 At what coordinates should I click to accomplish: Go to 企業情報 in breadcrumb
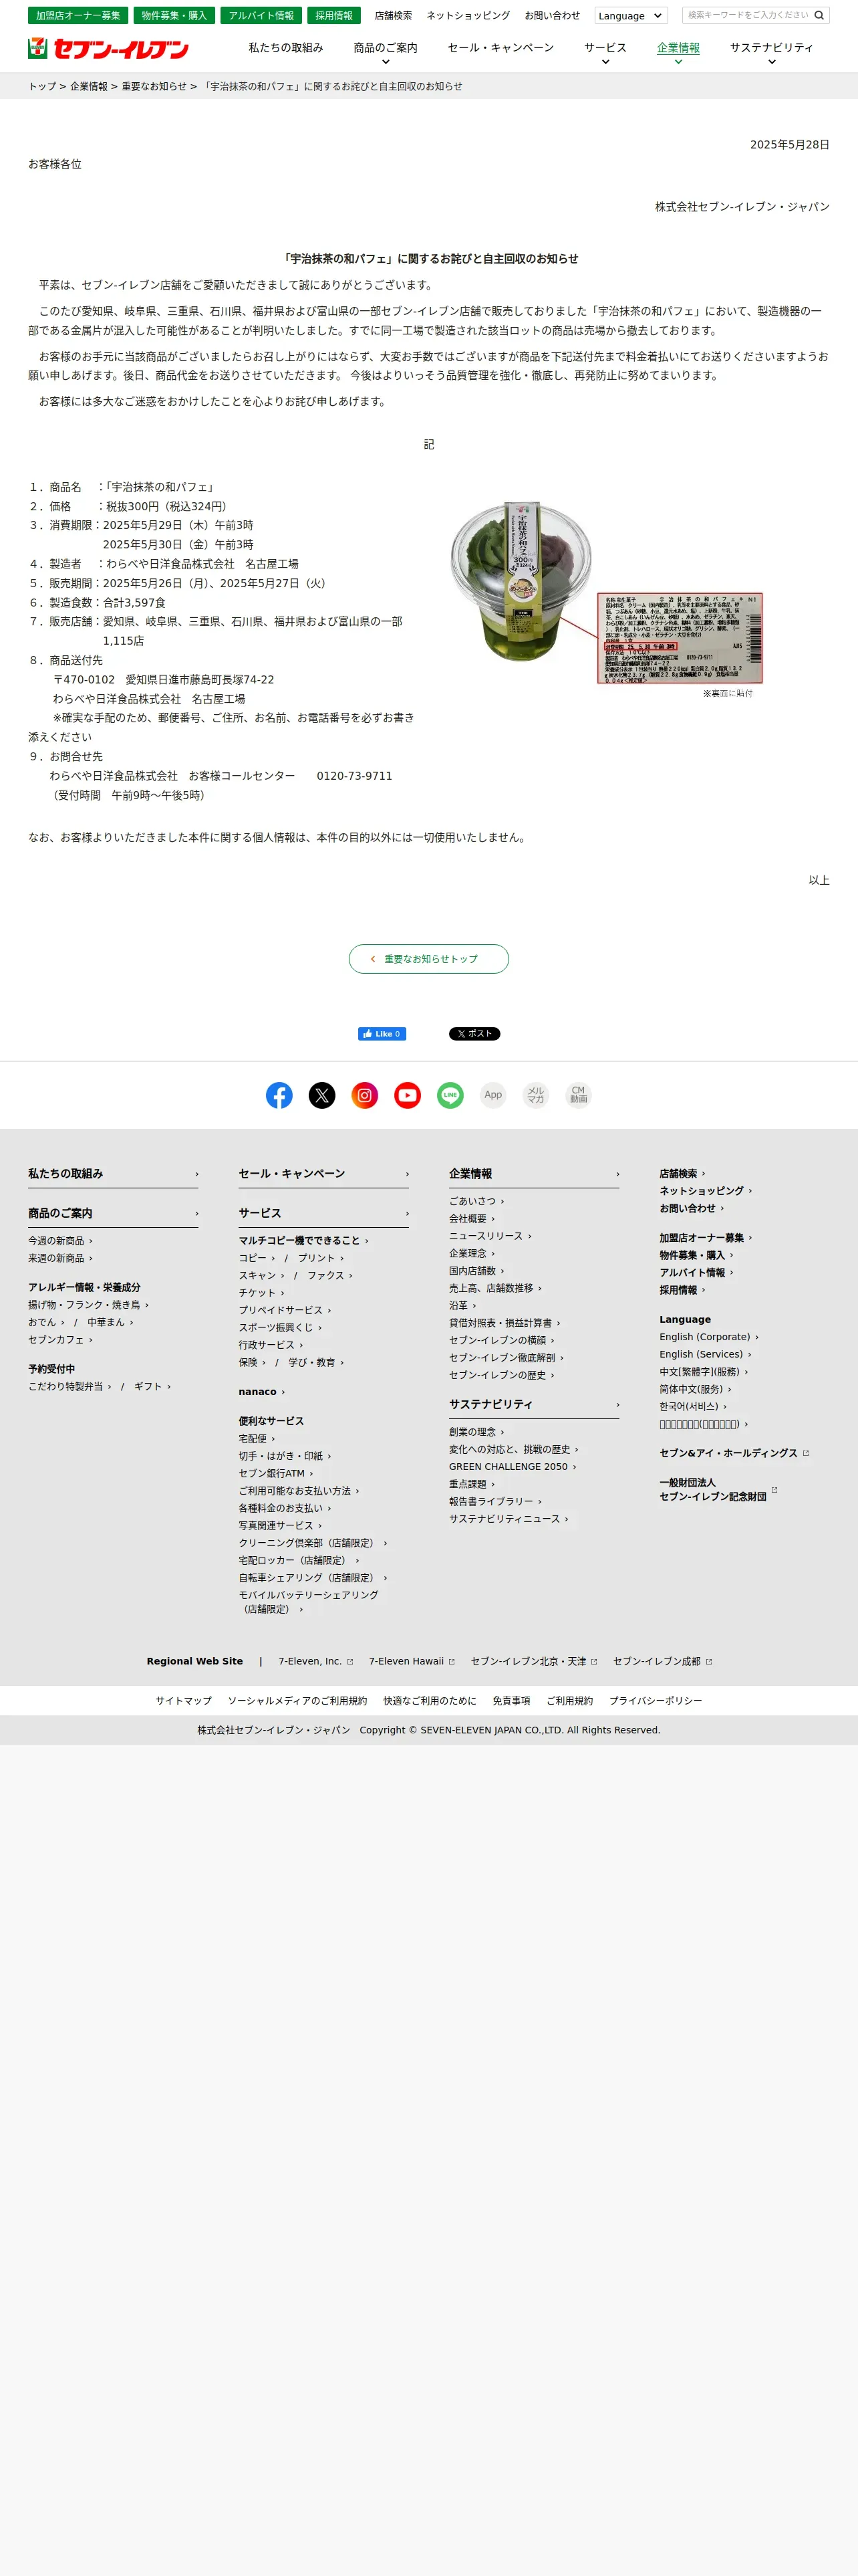click(x=89, y=86)
